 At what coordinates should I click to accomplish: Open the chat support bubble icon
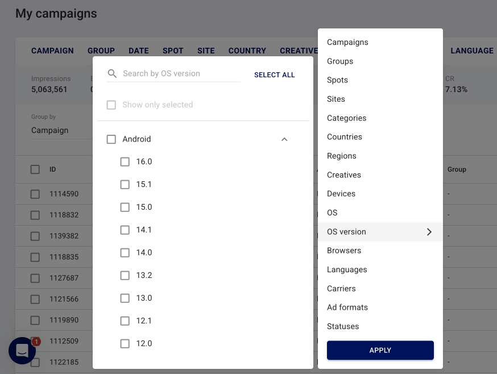[22, 351]
